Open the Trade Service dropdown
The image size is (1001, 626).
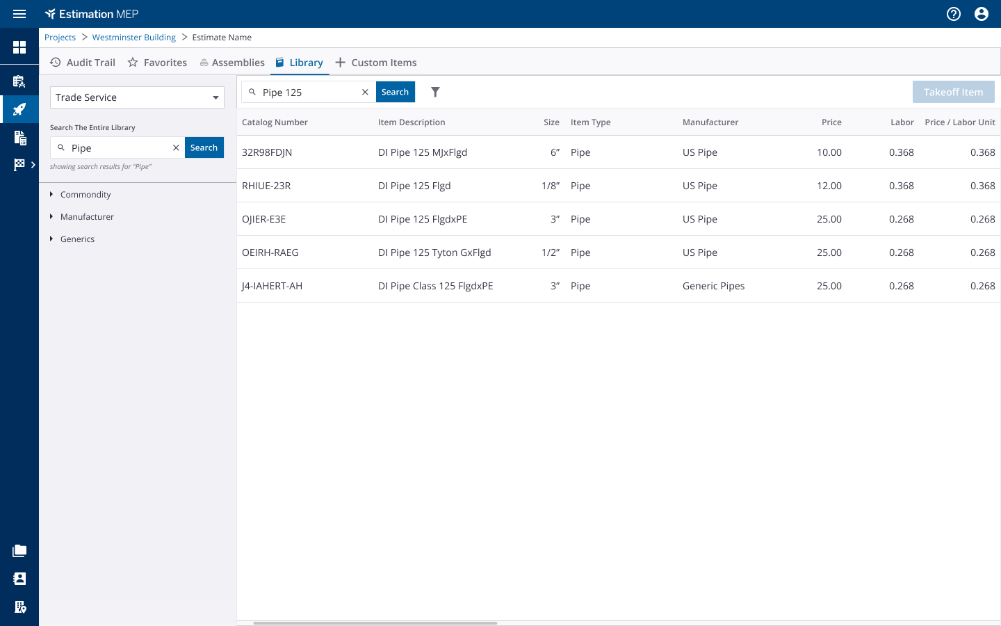pyautogui.click(x=137, y=97)
